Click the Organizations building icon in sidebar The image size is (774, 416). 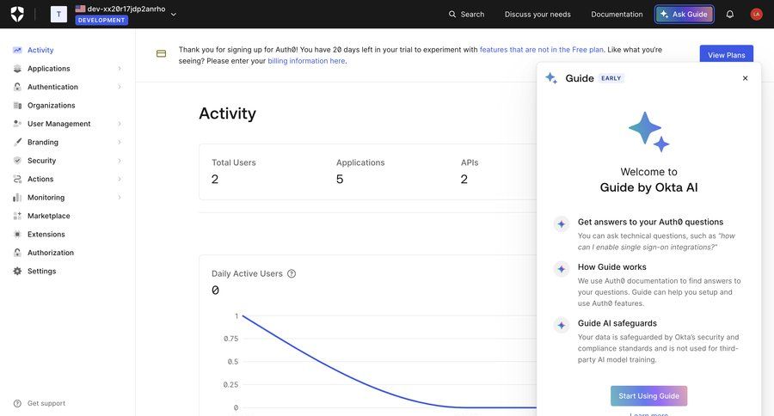tap(17, 105)
